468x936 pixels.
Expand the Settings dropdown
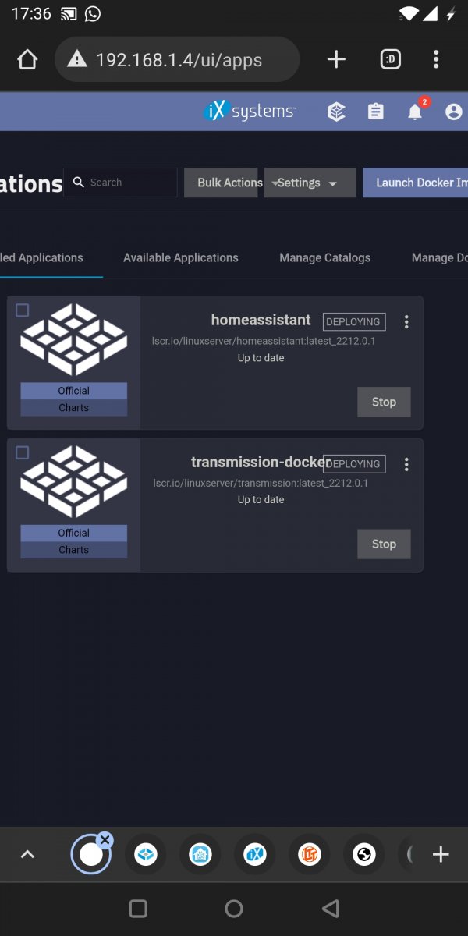(x=310, y=183)
